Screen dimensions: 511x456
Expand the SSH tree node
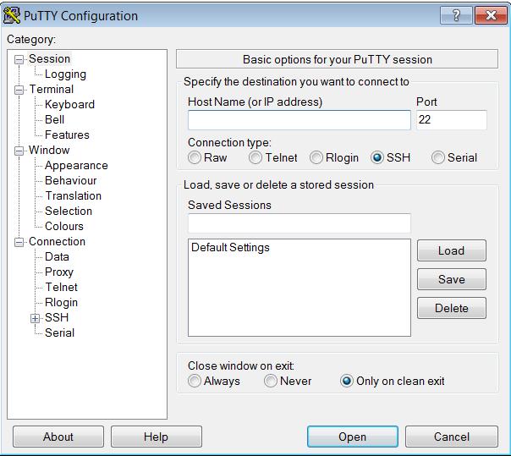(35, 318)
